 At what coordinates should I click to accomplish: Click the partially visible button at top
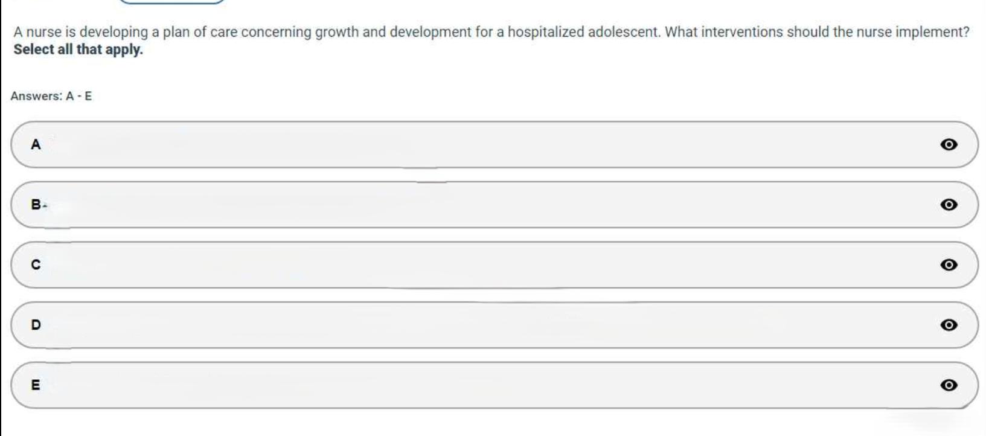(x=172, y=2)
